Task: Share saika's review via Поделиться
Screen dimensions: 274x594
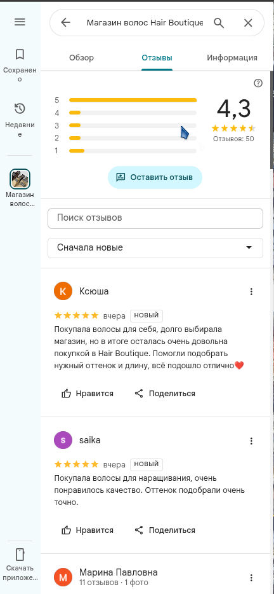Action: (x=165, y=530)
